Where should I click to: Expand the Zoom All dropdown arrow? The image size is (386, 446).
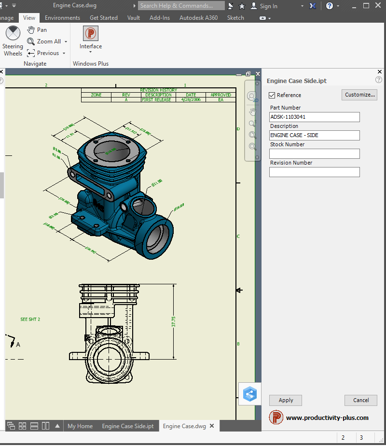click(66, 42)
